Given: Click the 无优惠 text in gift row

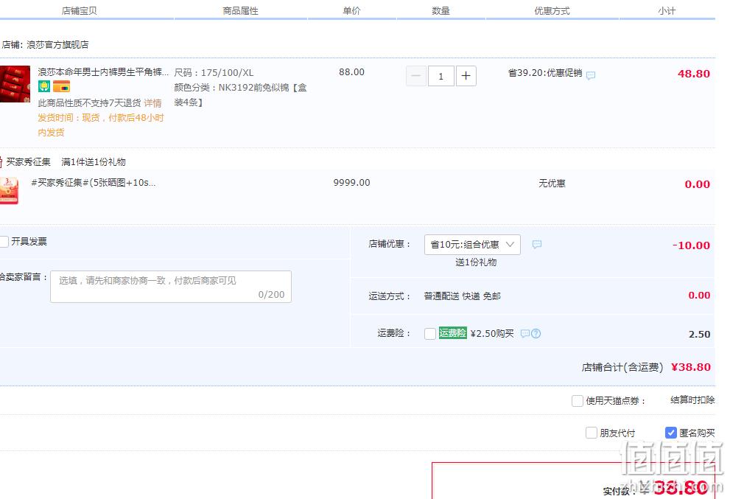Looking at the screenshot, I should (x=552, y=184).
